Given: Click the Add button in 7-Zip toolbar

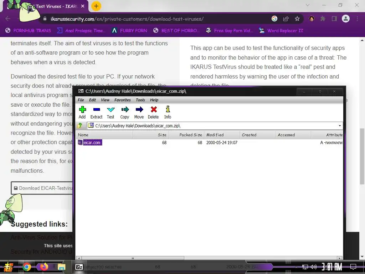Looking at the screenshot, I should pyautogui.click(x=82, y=112).
